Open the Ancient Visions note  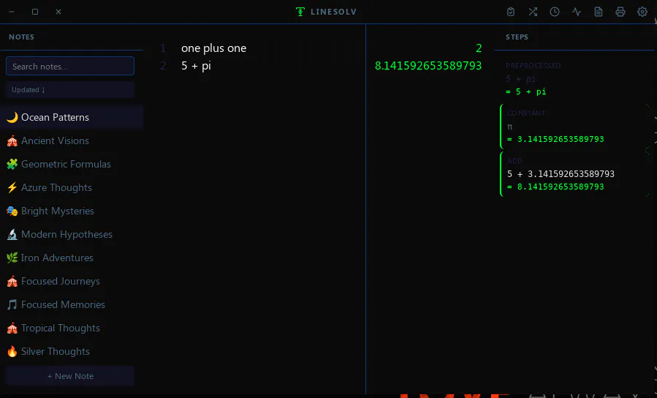72,141
